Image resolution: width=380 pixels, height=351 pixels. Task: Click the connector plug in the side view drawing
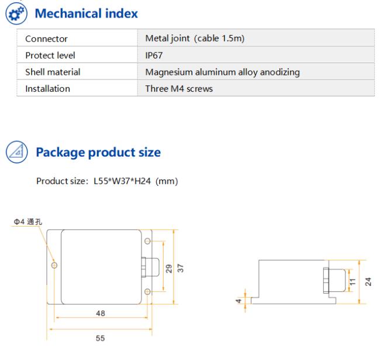[x=334, y=280]
